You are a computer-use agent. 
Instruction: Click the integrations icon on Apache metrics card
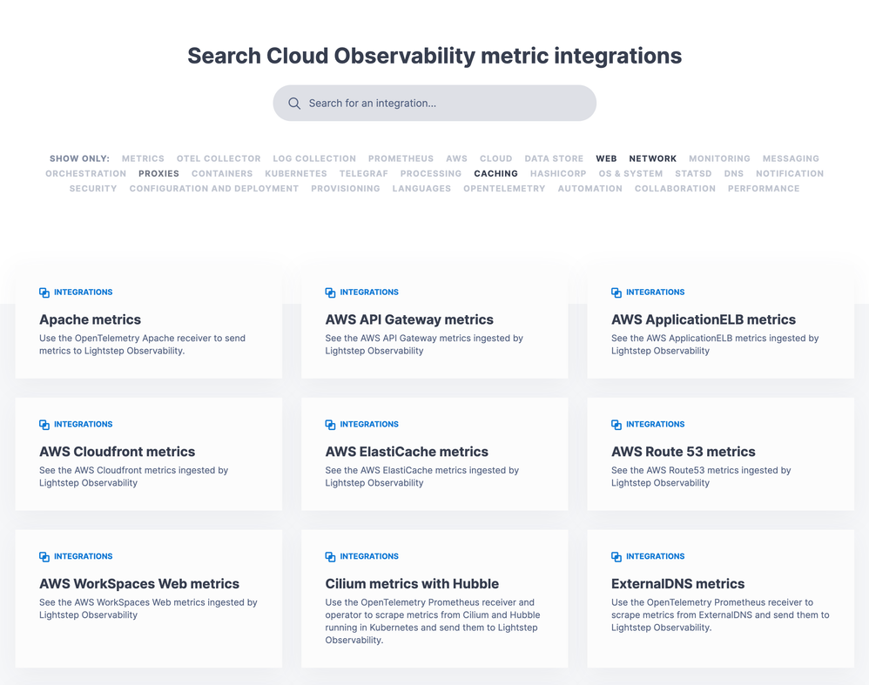coord(44,292)
